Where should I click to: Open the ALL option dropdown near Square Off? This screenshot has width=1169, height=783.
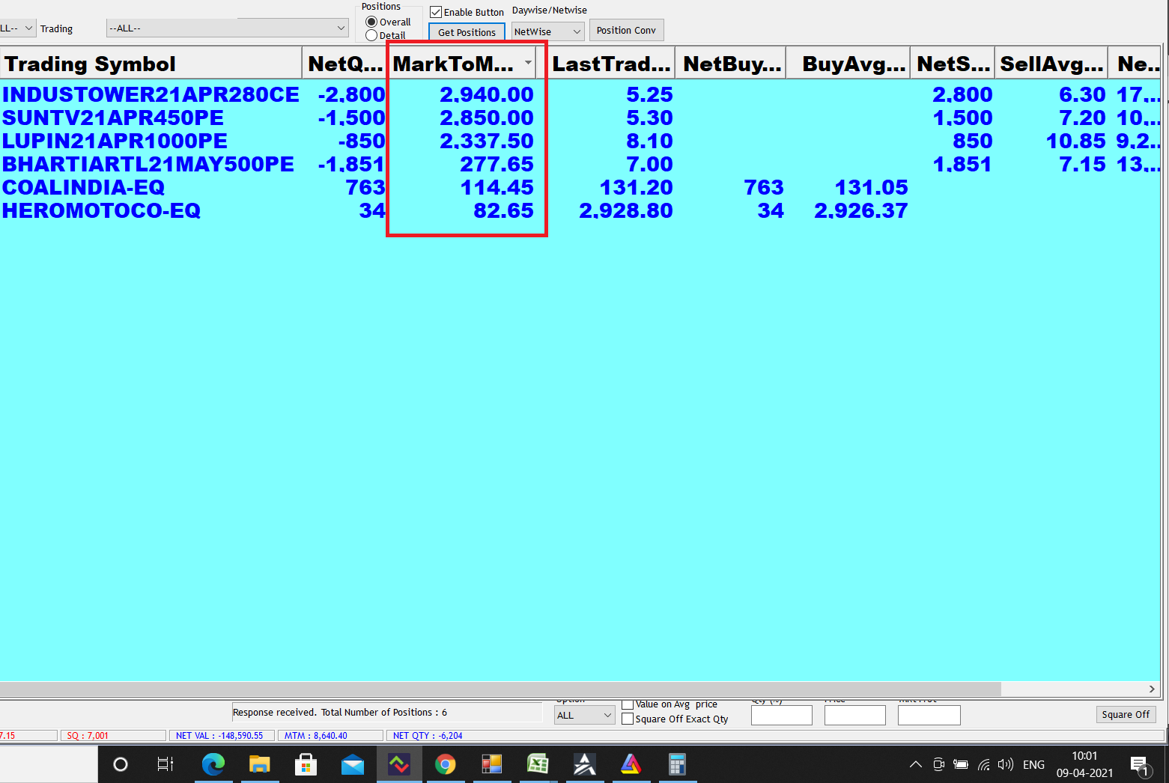584,715
